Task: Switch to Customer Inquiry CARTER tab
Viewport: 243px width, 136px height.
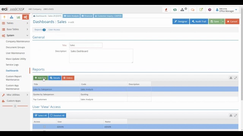Action: click(108, 16)
